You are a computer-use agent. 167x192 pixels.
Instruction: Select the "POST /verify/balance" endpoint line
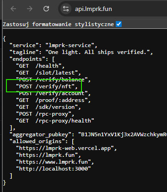53,80
